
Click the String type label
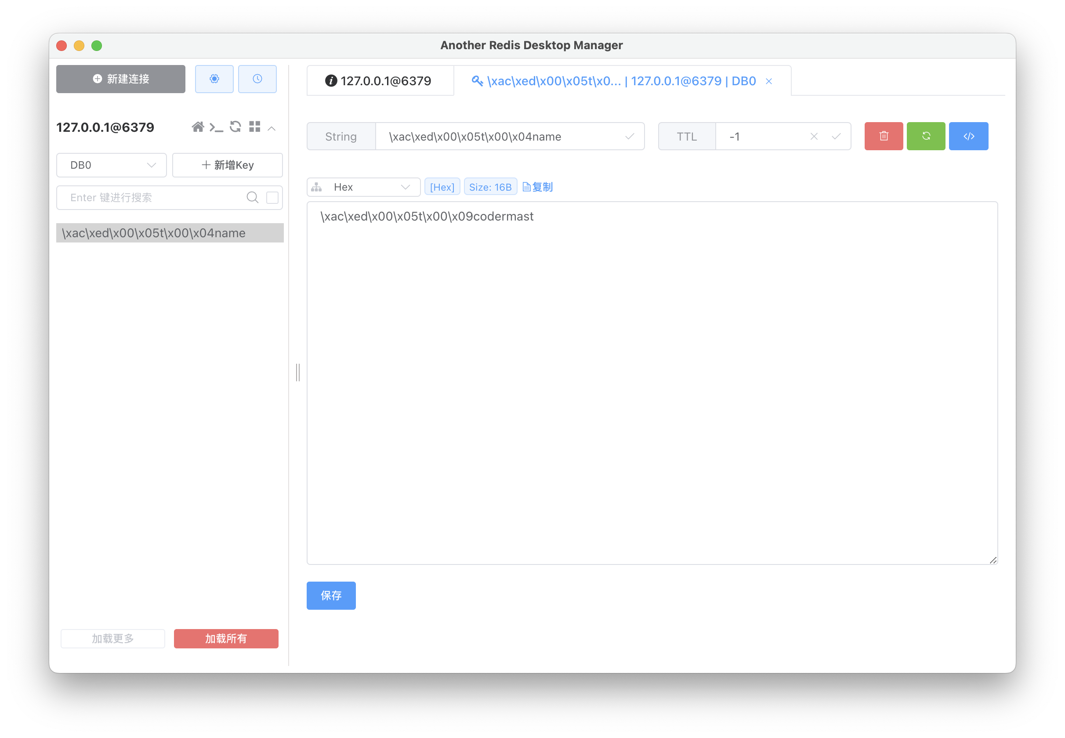pyautogui.click(x=341, y=137)
